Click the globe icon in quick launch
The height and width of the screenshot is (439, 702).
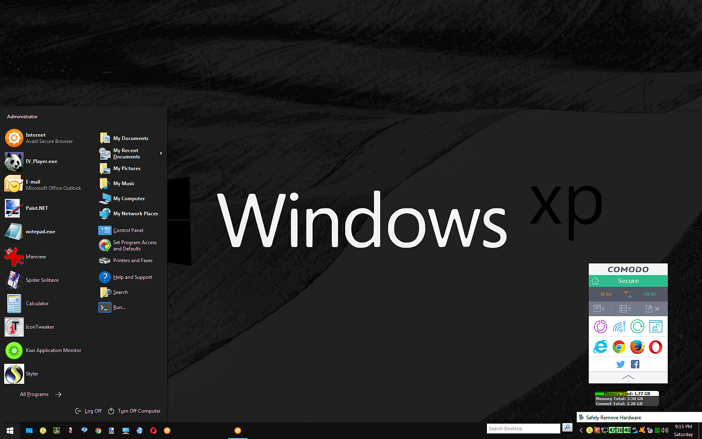pos(140,431)
